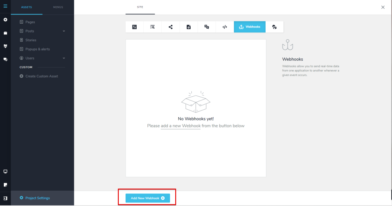The image size is (392, 206).
Task: Switch to the Menus tab
Action: coord(58,7)
